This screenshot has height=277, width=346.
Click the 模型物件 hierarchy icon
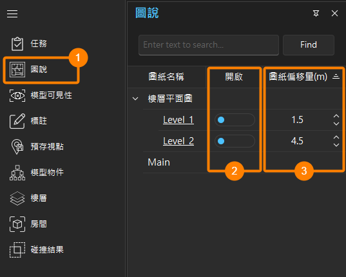[x=17, y=173]
